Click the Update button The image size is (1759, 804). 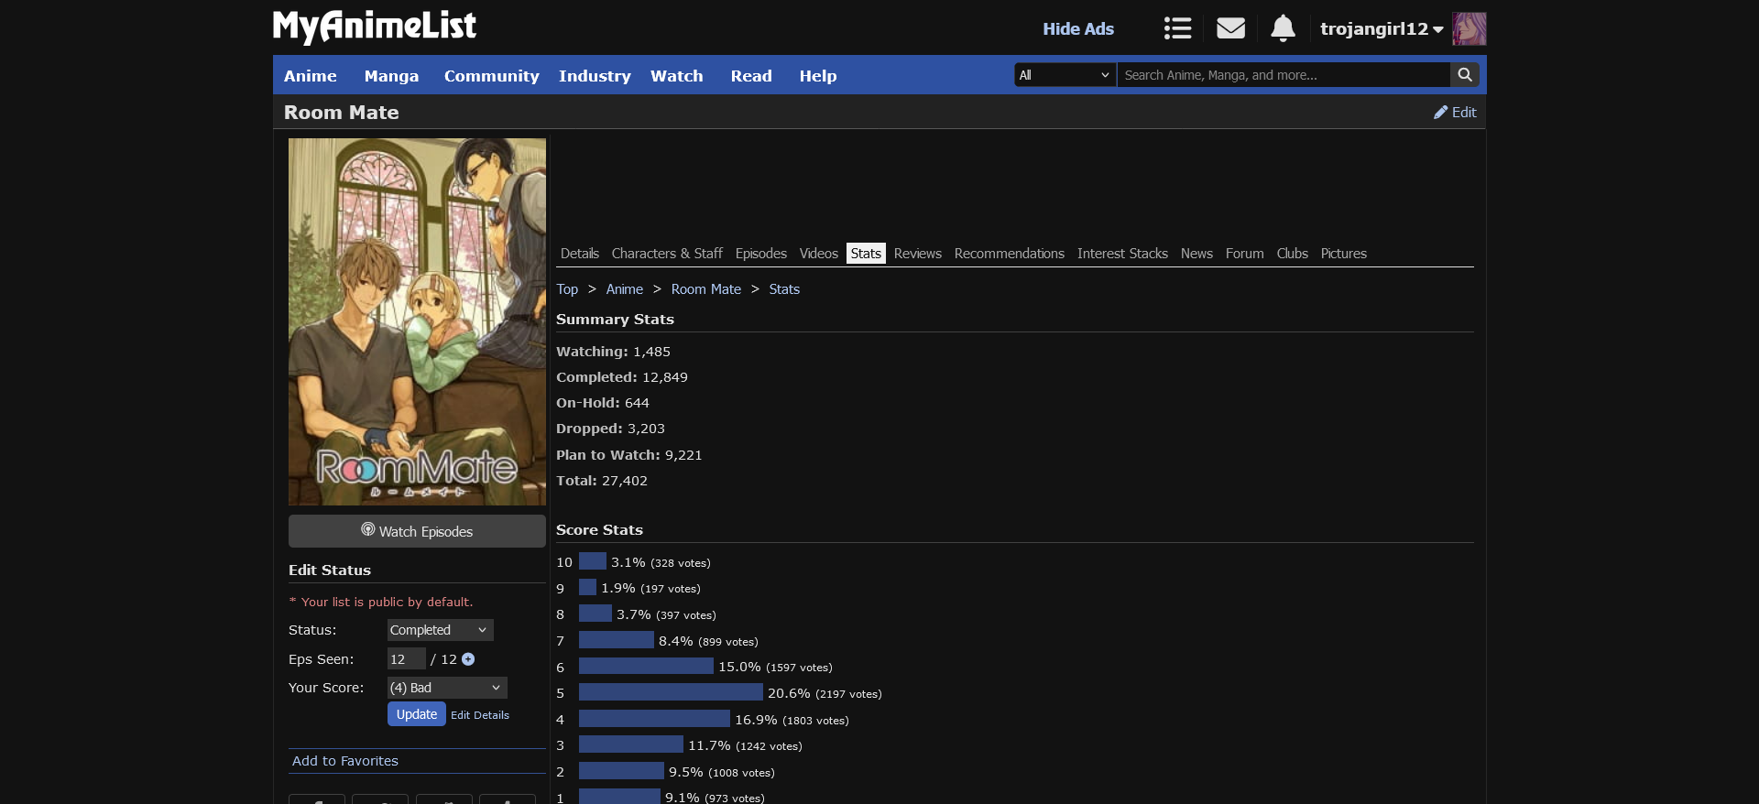coord(416,714)
